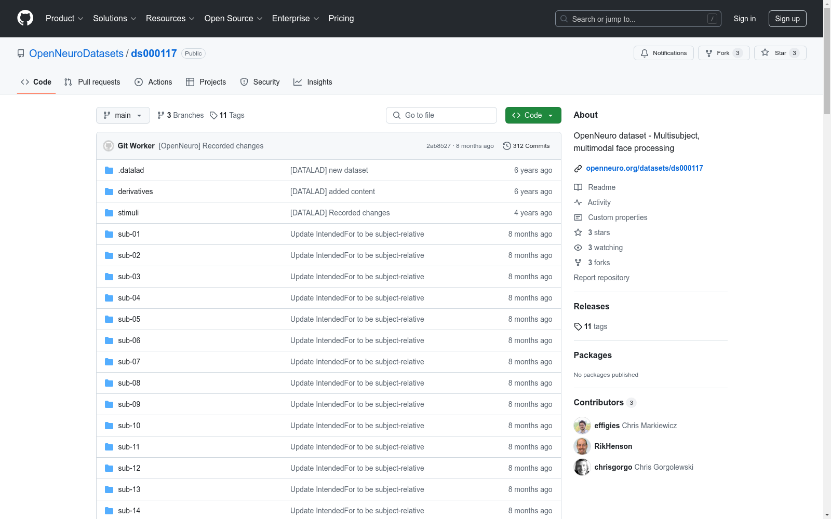Click the Report repository link

coord(601,278)
